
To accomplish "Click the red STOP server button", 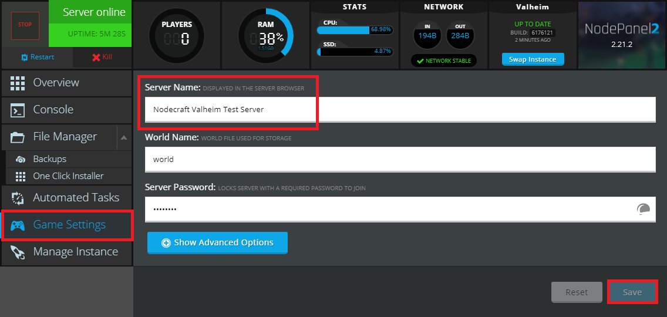I will pyautogui.click(x=25, y=25).
